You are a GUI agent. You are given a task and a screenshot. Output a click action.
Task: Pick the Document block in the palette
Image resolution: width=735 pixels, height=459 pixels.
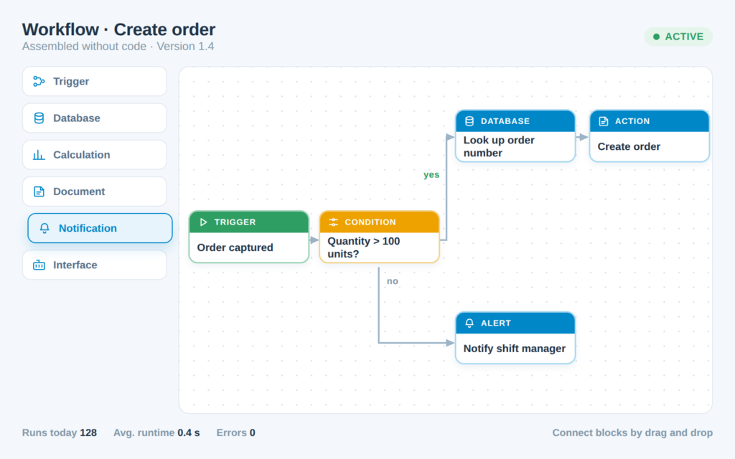point(95,191)
